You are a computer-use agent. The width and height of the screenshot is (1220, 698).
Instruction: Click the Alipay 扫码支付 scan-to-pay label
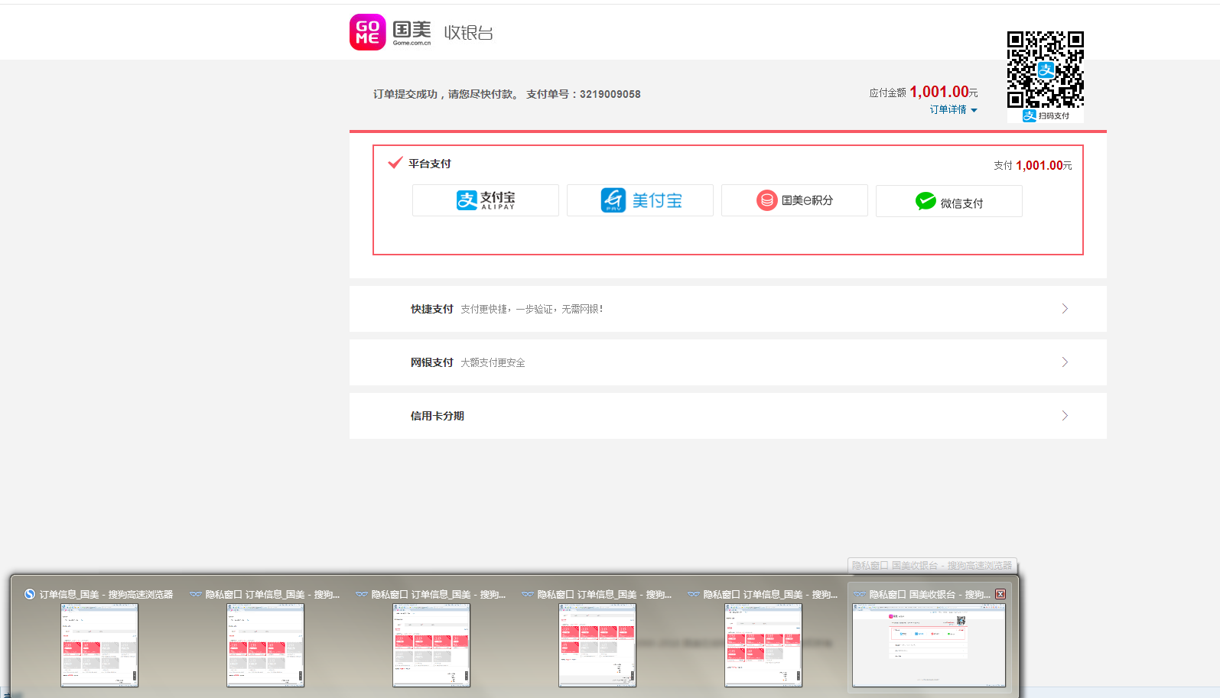[1046, 115]
